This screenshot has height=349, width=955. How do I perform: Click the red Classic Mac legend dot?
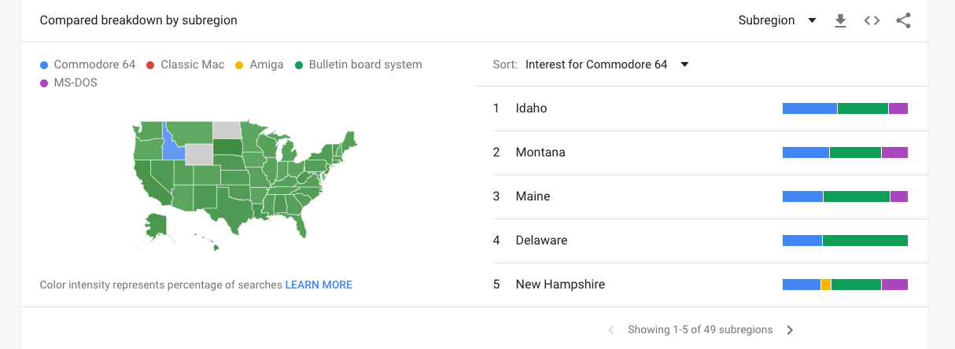(x=150, y=64)
